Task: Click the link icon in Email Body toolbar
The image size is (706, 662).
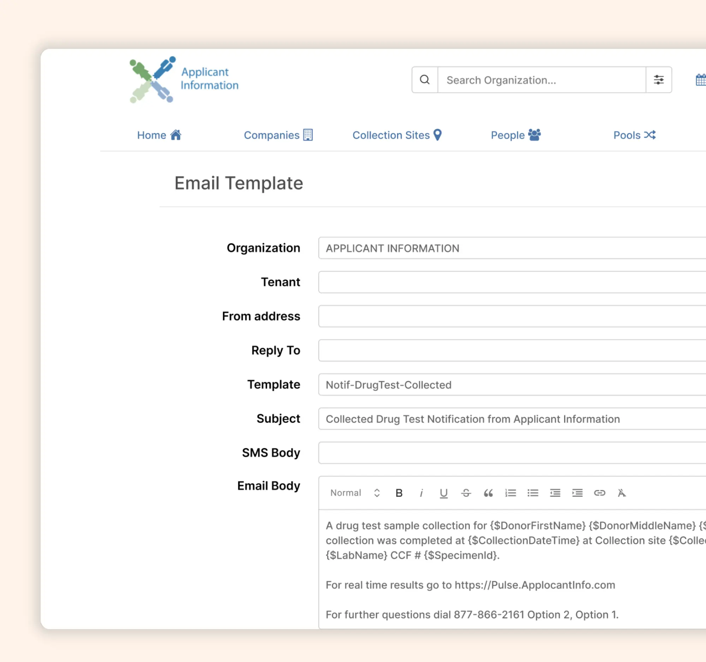Action: (599, 493)
